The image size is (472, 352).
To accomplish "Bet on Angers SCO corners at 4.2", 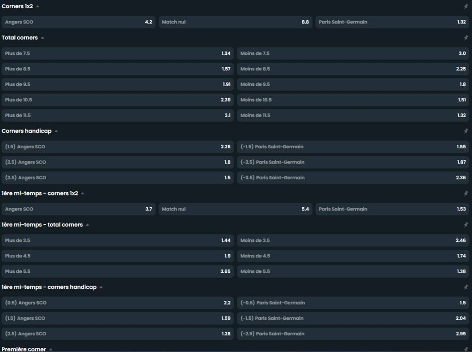I will point(78,22).
